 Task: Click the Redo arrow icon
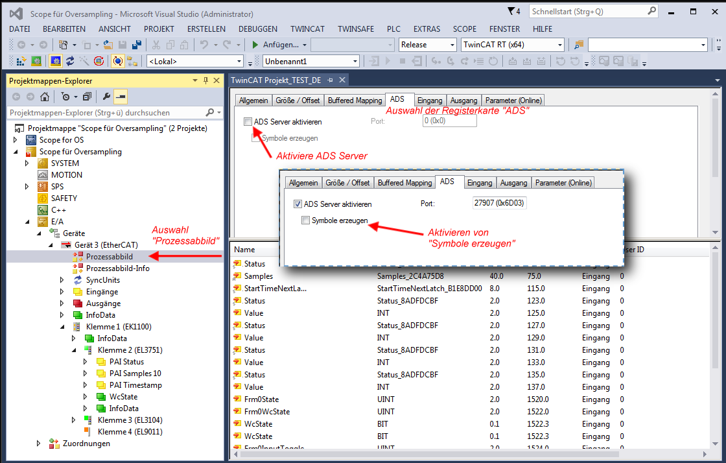[x=227, y=45]
